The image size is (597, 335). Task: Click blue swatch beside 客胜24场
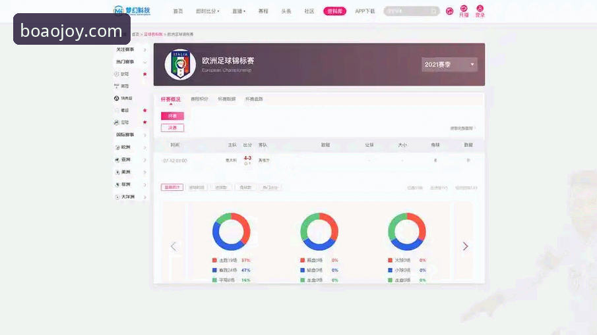point(214,270)
